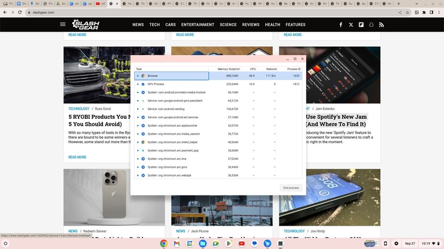Open Google Meet from the shelf
Image resolution: width=444 pixels, height=249 pixels.
click(216, 243)
